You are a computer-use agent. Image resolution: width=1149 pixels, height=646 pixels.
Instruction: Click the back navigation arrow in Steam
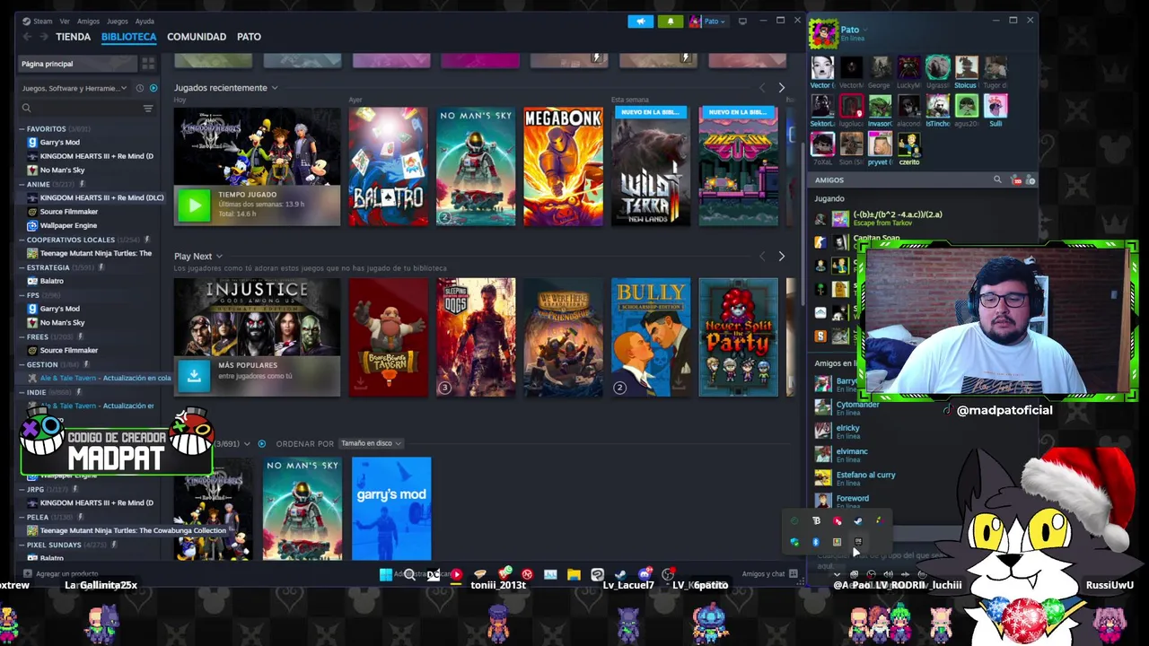pyautogui.click(x=27, y=37)
